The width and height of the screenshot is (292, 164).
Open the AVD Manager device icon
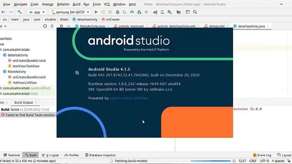point(162,12)
